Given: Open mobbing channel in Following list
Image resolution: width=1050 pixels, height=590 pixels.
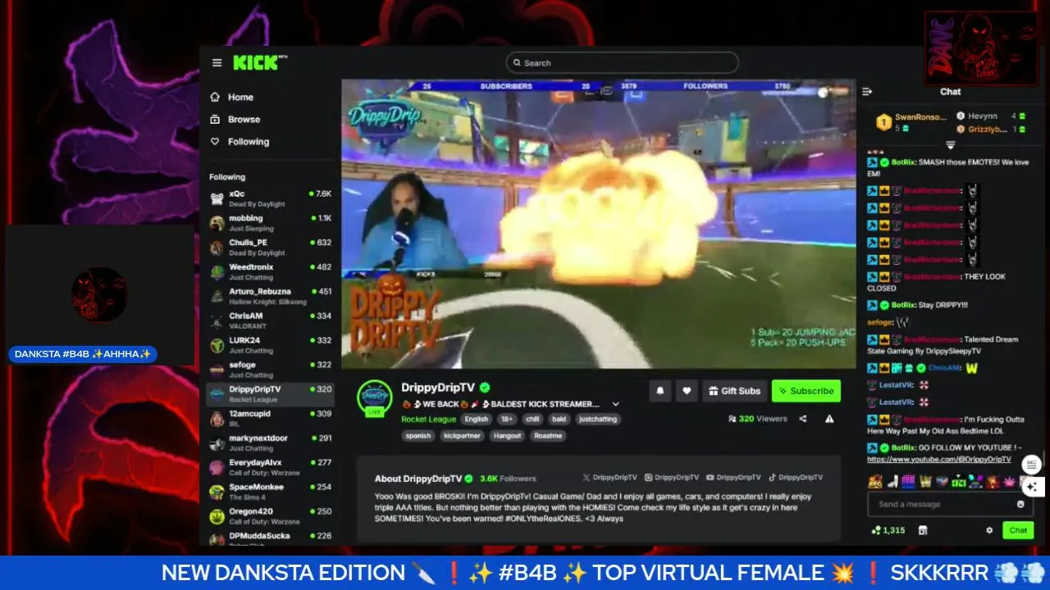Looking at the screenshot, I should coord(270,223).
